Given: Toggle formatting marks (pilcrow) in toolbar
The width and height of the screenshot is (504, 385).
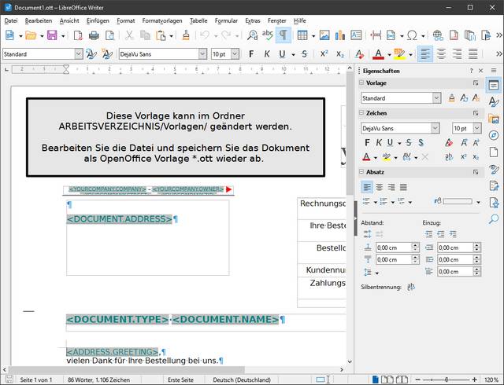Looking at the screenshot, I should click(283, 35).
